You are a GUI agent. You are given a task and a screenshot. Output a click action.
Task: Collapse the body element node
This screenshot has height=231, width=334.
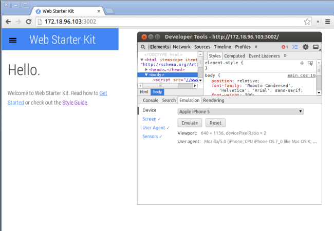[146, 74]
